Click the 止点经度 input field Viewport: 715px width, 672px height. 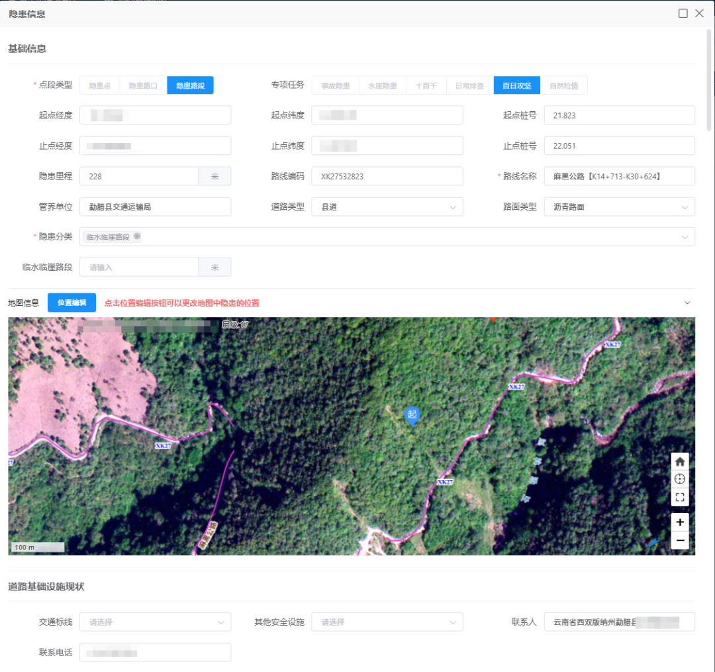tap(155, 146)
